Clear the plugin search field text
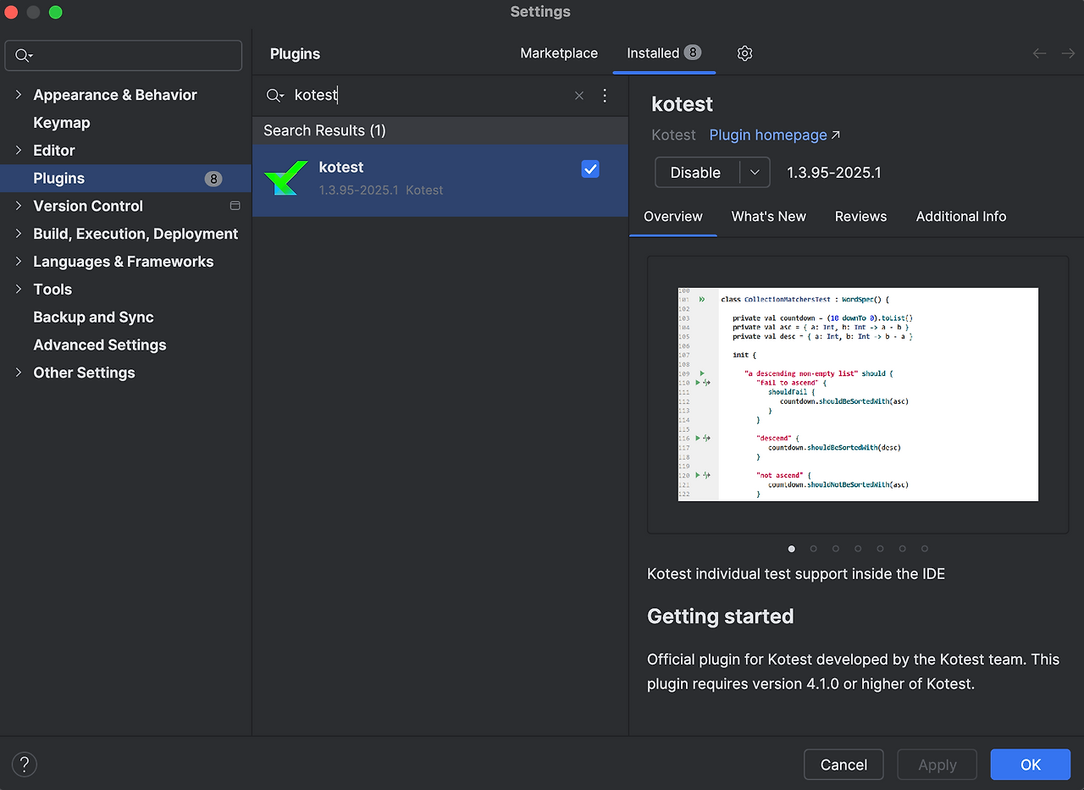Viewport: 1084px width, 790px height. click(579, 96)
